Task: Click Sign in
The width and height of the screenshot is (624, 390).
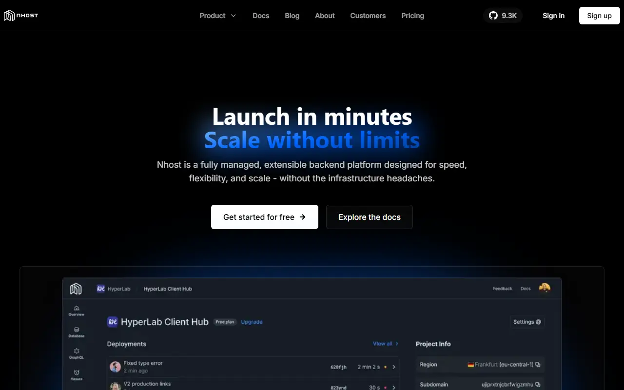Action: 553,16
